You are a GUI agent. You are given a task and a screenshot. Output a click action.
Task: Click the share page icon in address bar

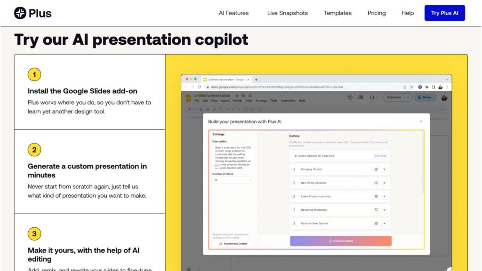coord(405,87)
